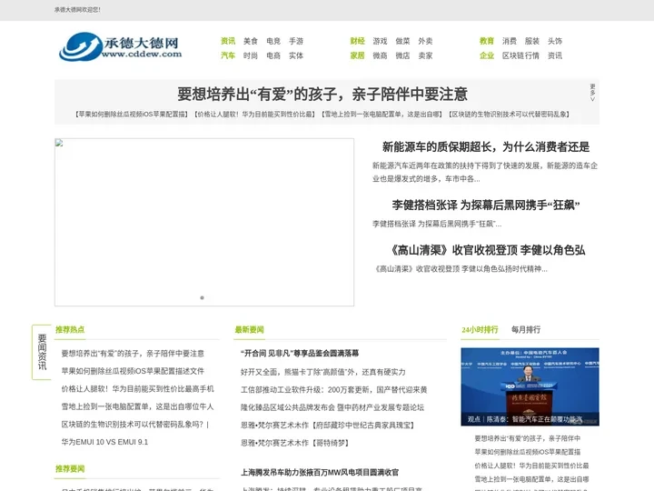Open ranking item 价格让人腿软 华为目前能买到性价比最
The width and height of the screenshot is (654, 491).
pos(531,466)
